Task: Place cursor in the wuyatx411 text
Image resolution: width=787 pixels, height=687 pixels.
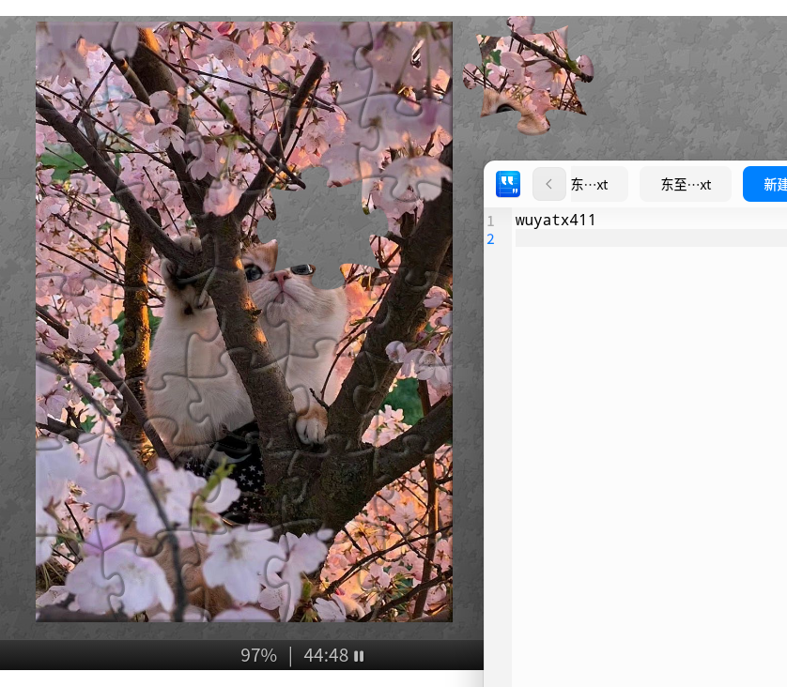Action: [555, 221]
